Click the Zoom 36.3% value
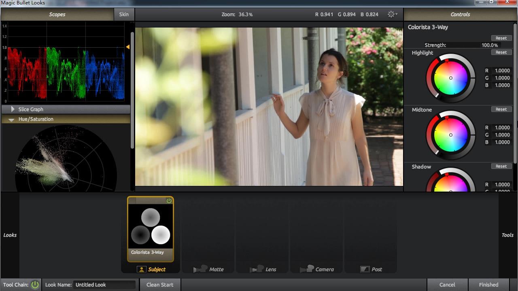Screen dimensions: 518x291 pyautogui.click(x=246, y=15)
